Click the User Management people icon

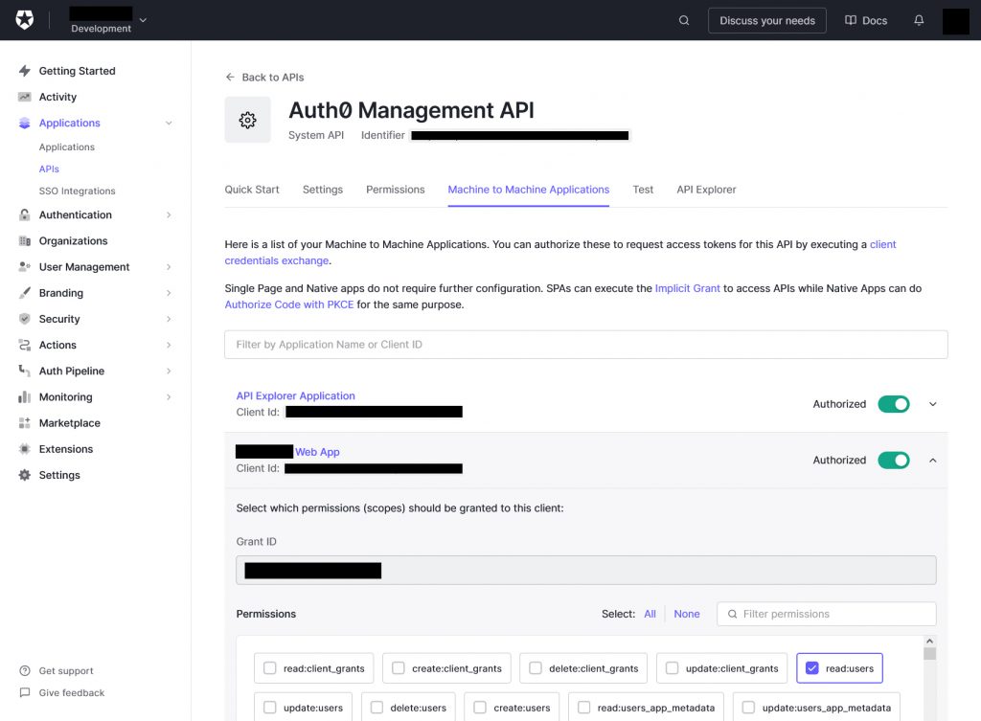click(24, 267)
